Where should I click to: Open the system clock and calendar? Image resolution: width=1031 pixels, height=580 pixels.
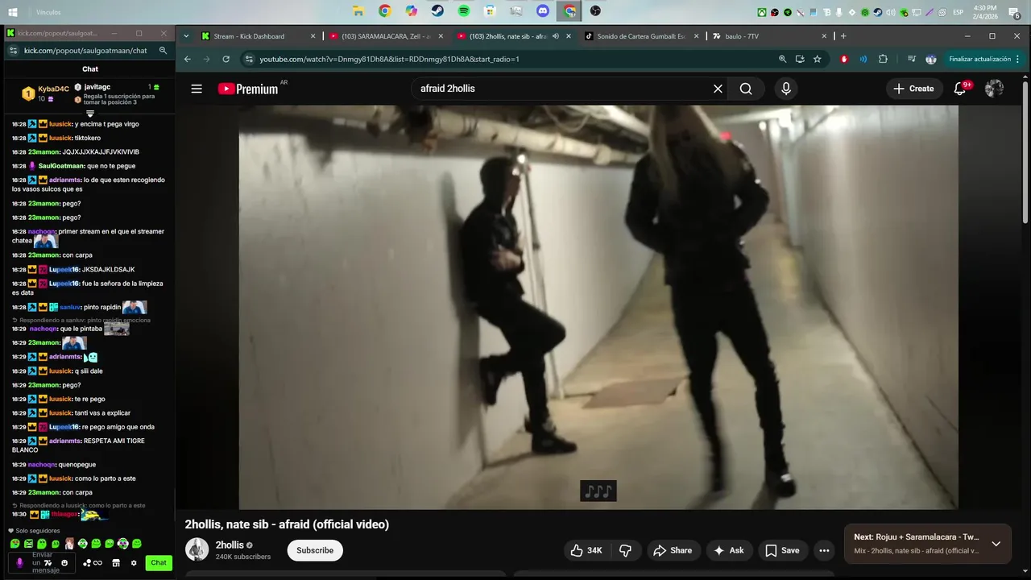pyautogui.click(x=985, y=12)
